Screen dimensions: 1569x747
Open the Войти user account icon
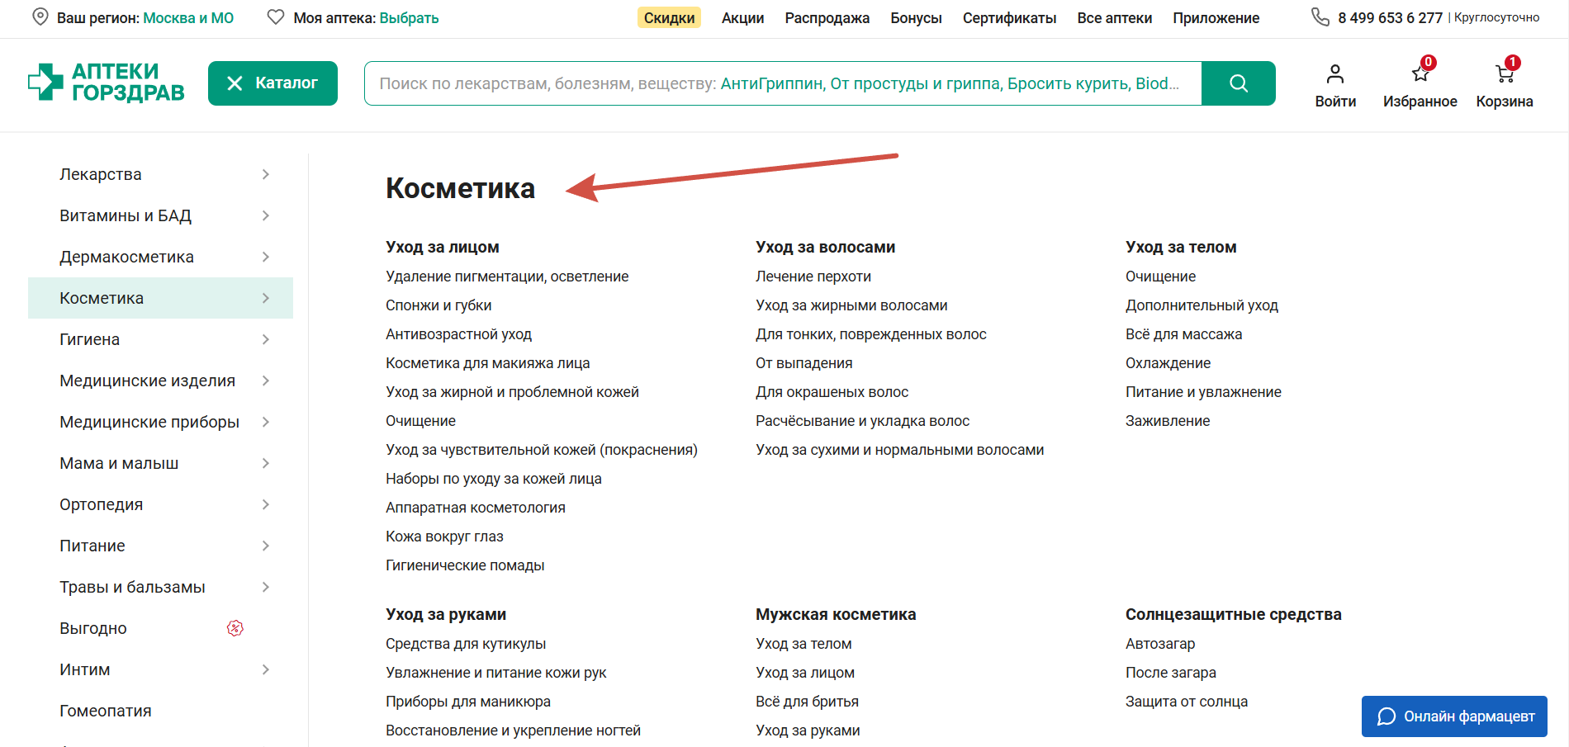(x=1335, y=74)
